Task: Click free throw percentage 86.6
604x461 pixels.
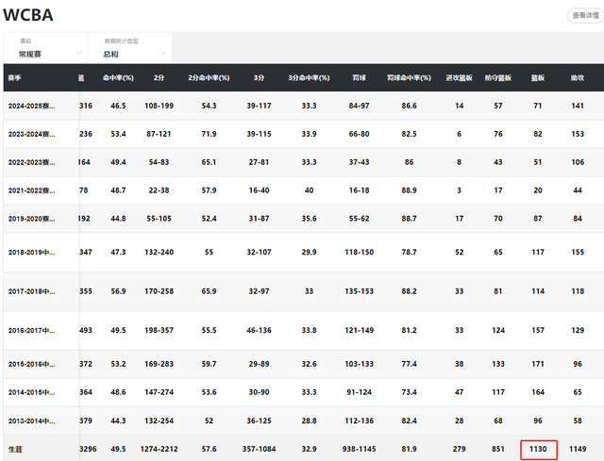Action: tap(409, 106)
